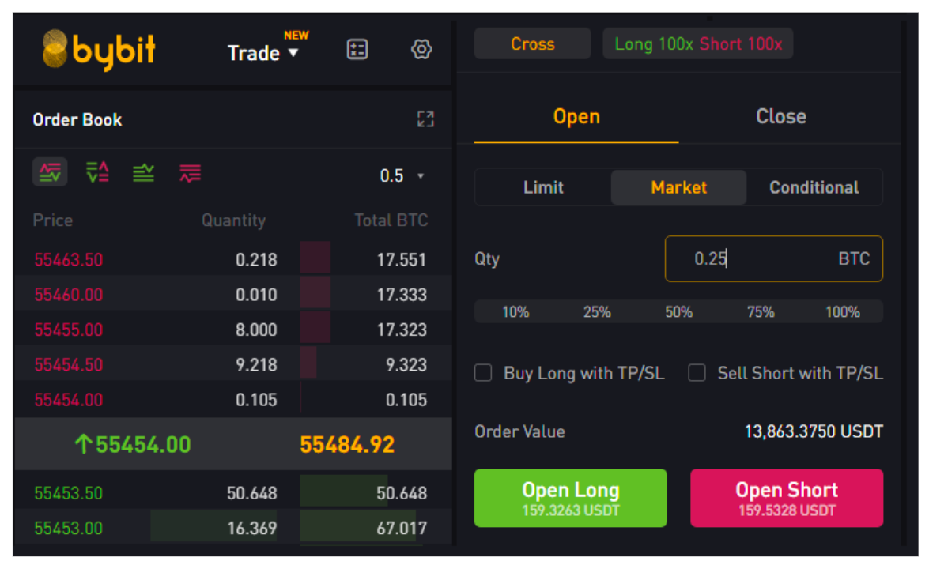
Task: Open the calculator icon in header
Action: [357, 50]
